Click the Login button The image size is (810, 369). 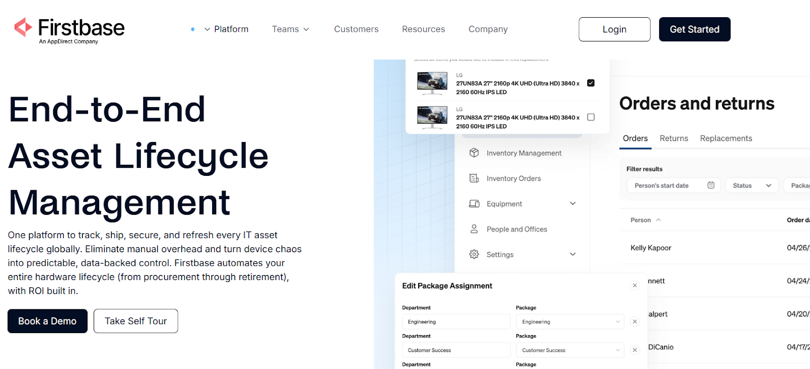[615, 29]
